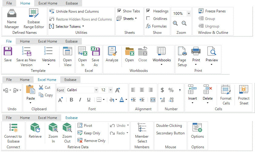Click Pivot button
Viewport: 255px width, 154px height.
pos(85,126)
